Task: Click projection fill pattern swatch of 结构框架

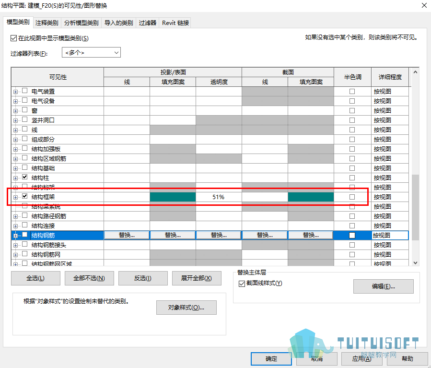Action: pos(173,197)
